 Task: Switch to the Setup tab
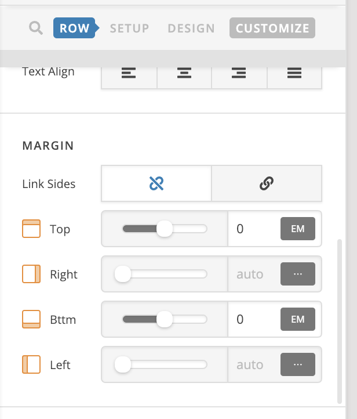[x=129, y=28]
